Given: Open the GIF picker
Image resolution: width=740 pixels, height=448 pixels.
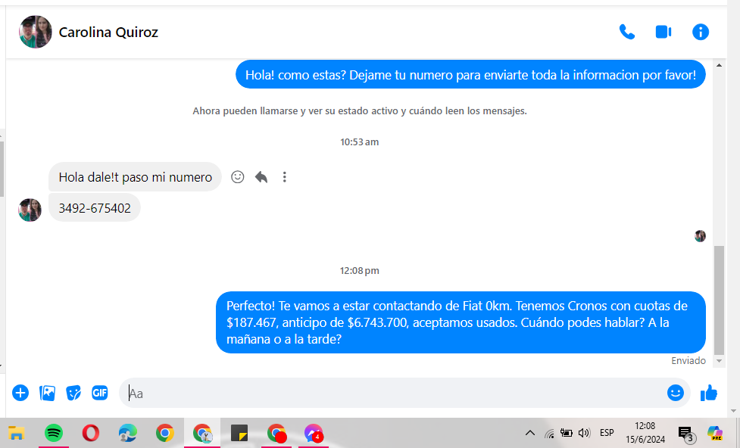Looking at the screenshot, I should tap(100, 393).
